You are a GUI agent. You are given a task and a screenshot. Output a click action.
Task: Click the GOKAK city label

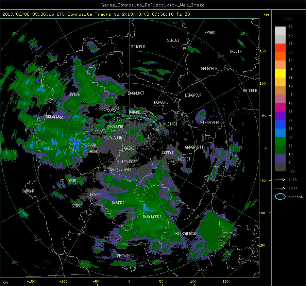75,95
